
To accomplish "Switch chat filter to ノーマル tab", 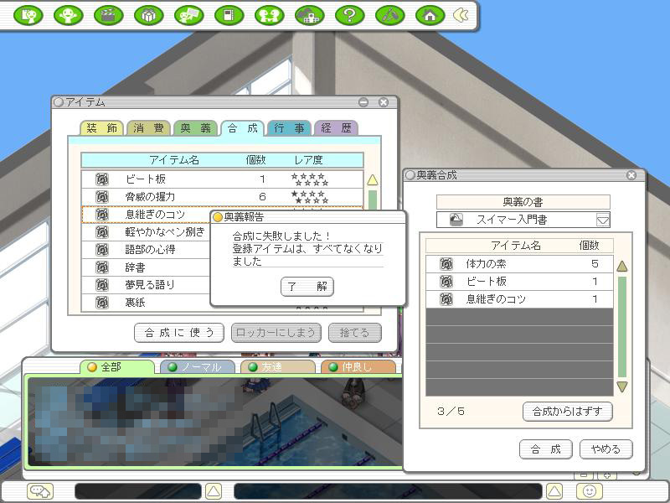I will [x=198, y=367].
